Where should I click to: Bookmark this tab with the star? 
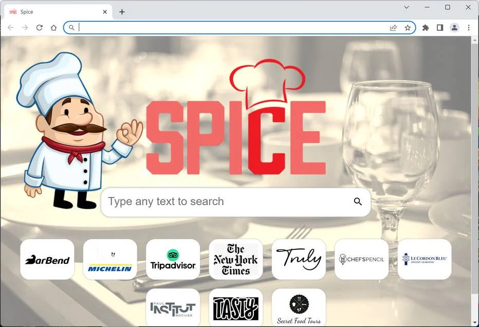pyautogui.click(x=408, y=28)
